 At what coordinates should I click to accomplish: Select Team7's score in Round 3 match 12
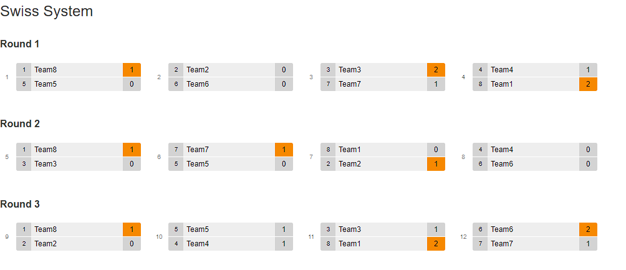pos(588,244)
